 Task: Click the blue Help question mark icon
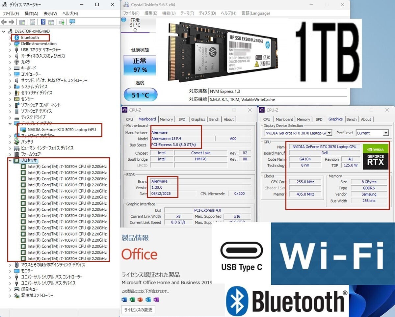(43, 22)
